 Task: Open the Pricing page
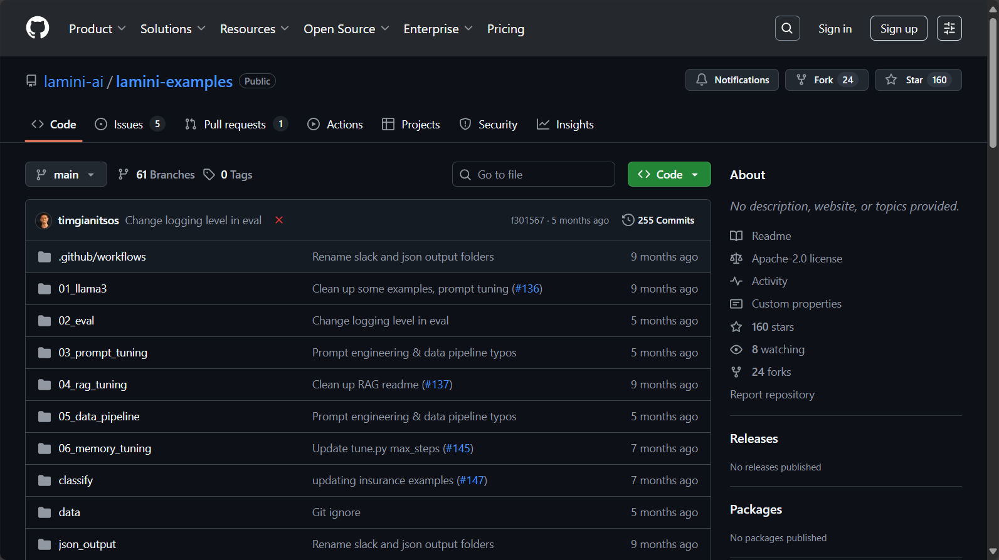pos(505,29)
